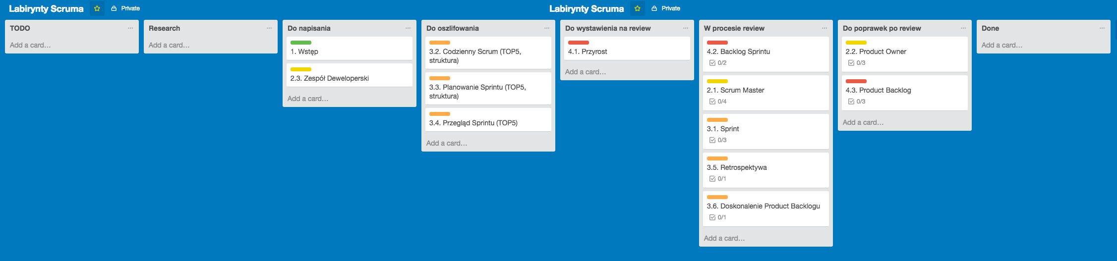Click checklist icon on 3.1. Sprint card
Image resolution: width=1117 pixels, height=261 pixels.
tap(712, 140)
